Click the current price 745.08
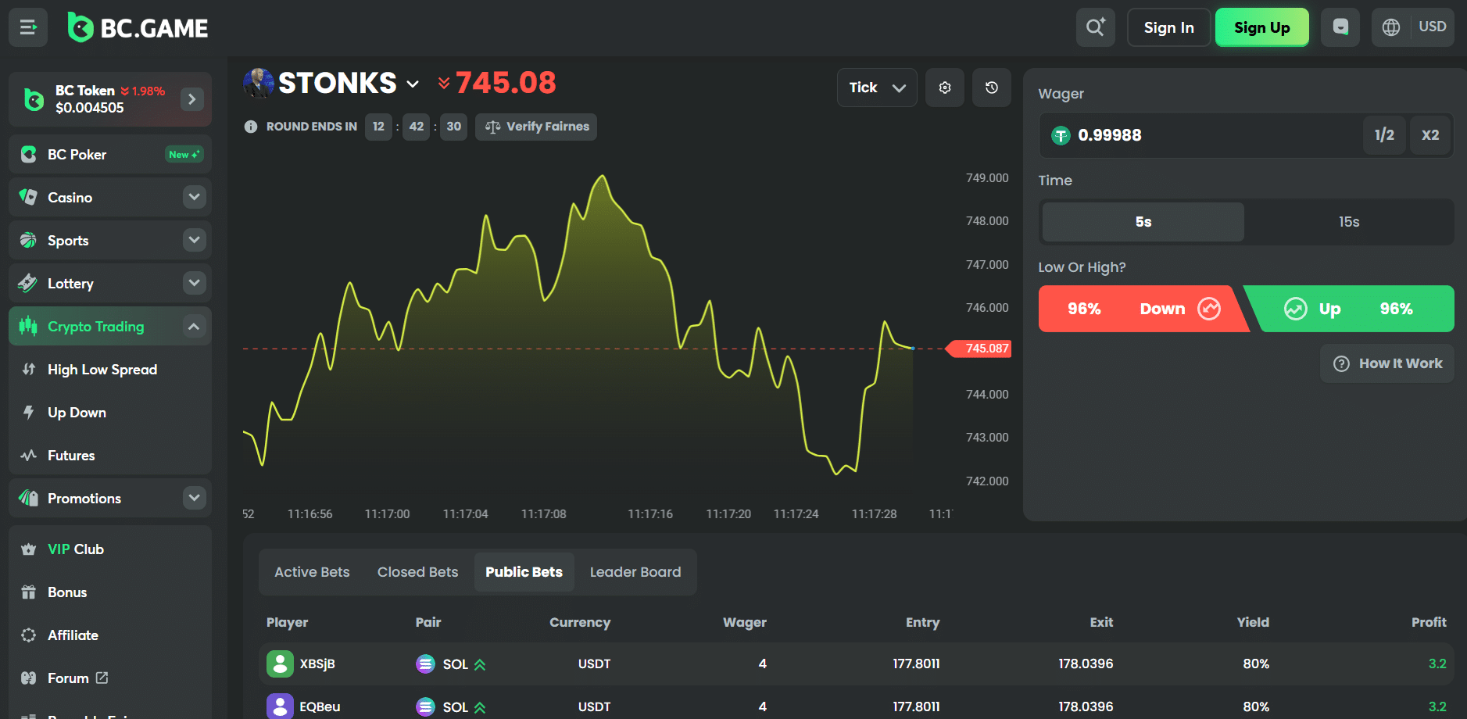Screen dimensions: 1467x719 point(506,83)
